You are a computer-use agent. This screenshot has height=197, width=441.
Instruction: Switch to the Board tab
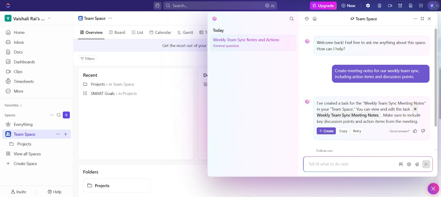click(117, 32)
